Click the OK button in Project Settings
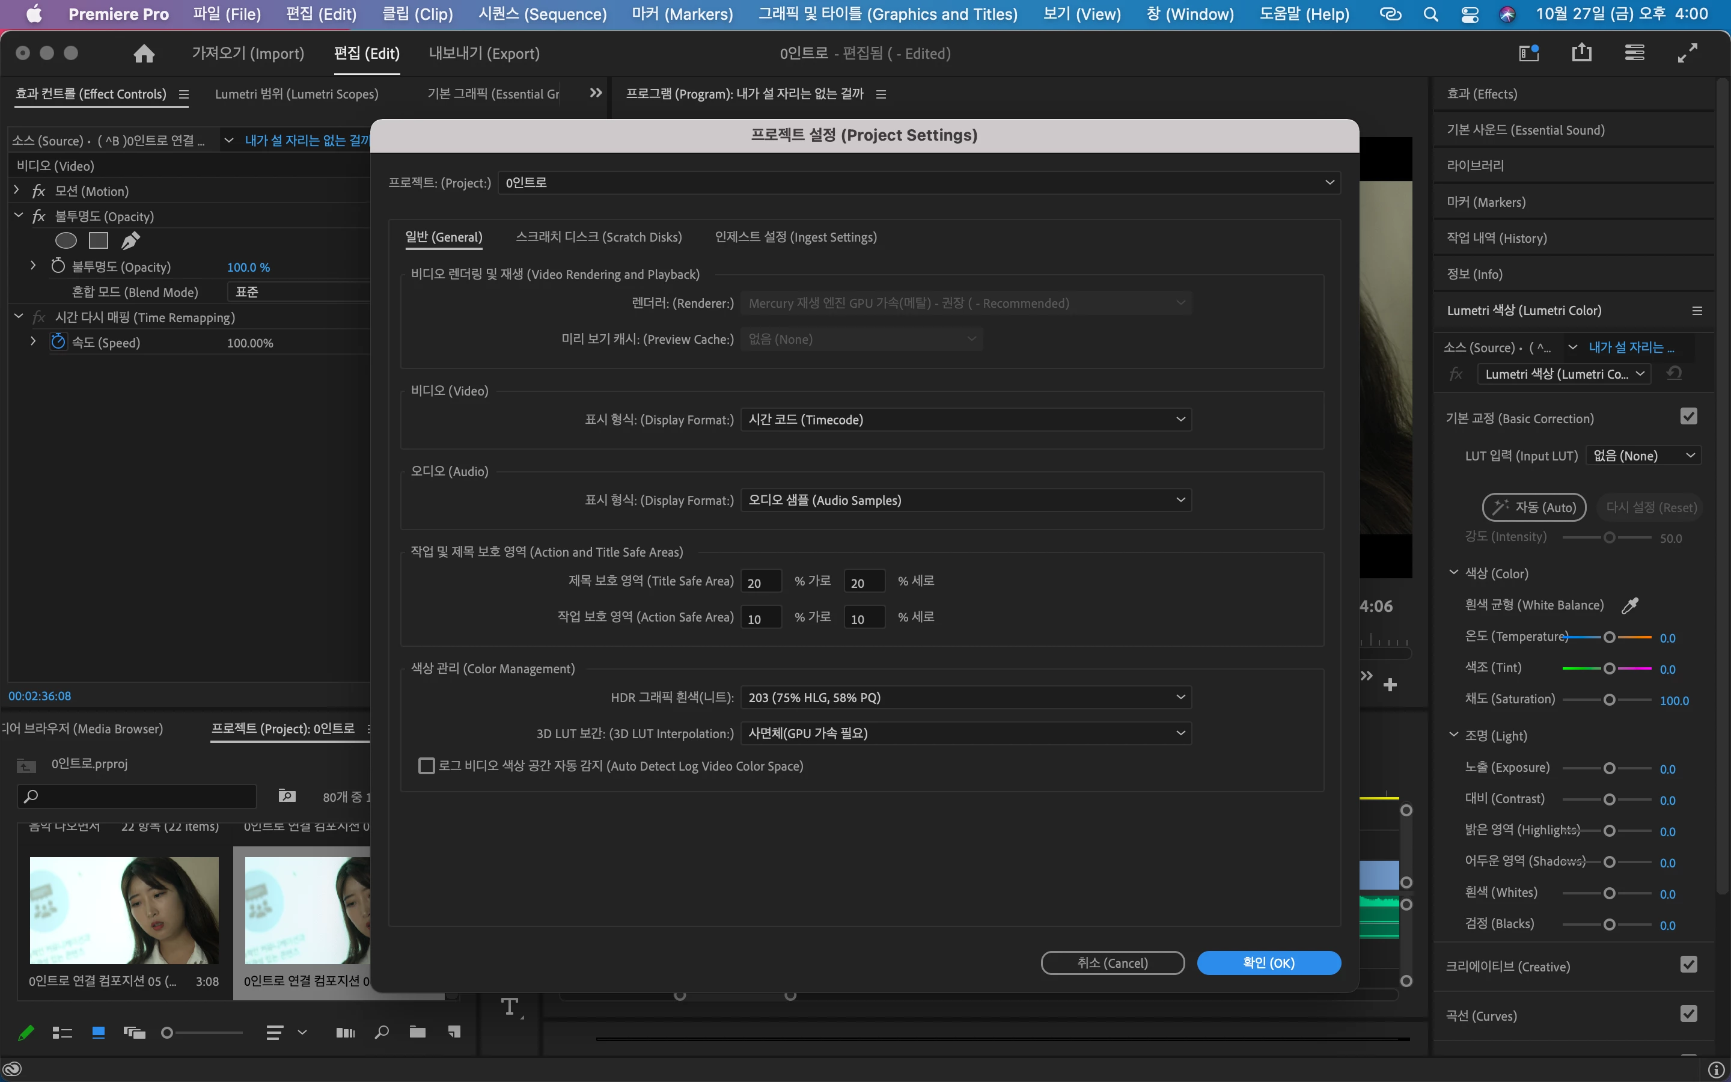Screen dimensions: 1731x1082 1268,962
